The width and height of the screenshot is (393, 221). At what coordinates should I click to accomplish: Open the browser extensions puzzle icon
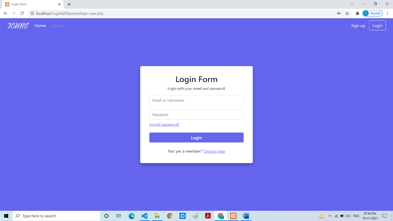(357, 13)
